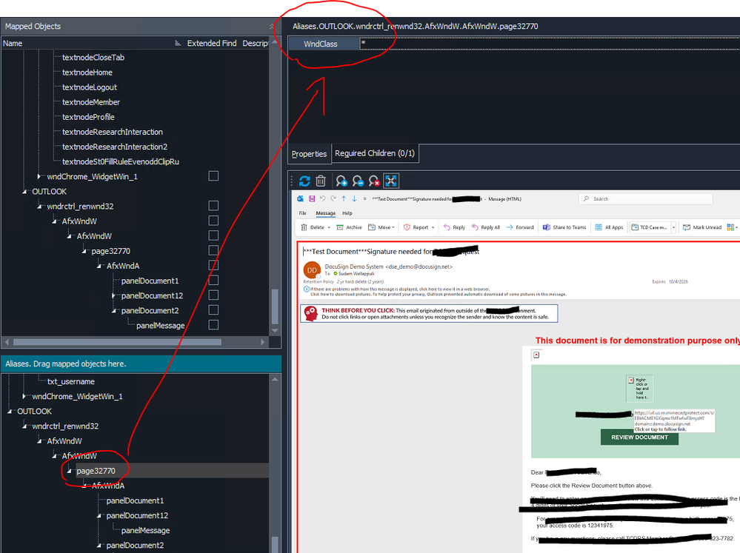The height and width of the screenshot is (553, 740).
Task: Click Mapped Objects horizontal scrollbar thumb
Action: coord(117,342)
